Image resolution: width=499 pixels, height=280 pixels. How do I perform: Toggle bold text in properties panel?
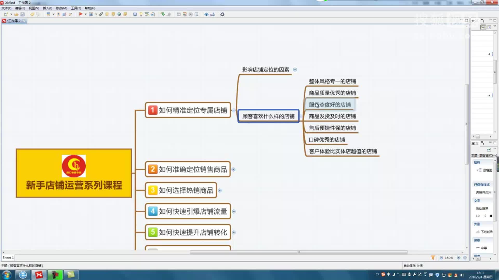(x=491, y=216)
